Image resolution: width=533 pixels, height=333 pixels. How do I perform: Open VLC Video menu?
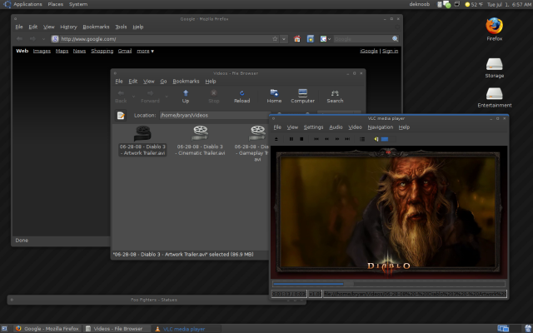(x=355, y=127)
